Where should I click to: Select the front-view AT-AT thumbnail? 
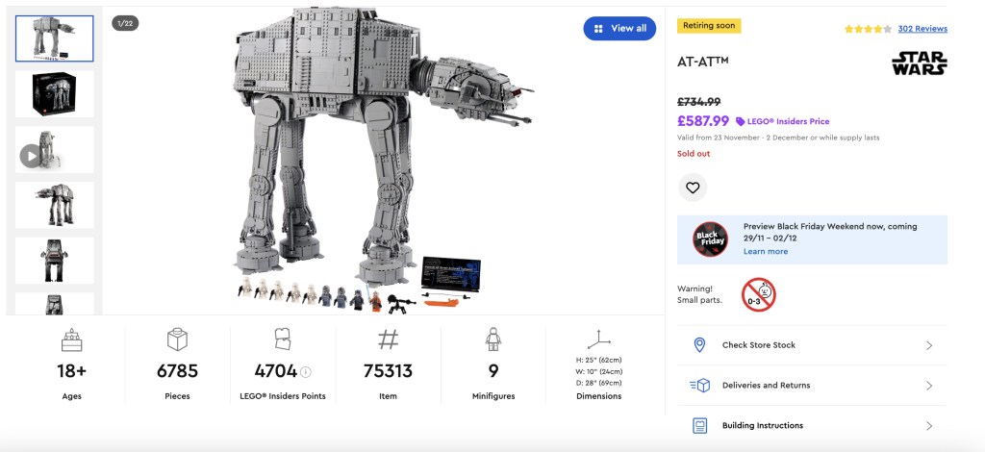point(55,261)
